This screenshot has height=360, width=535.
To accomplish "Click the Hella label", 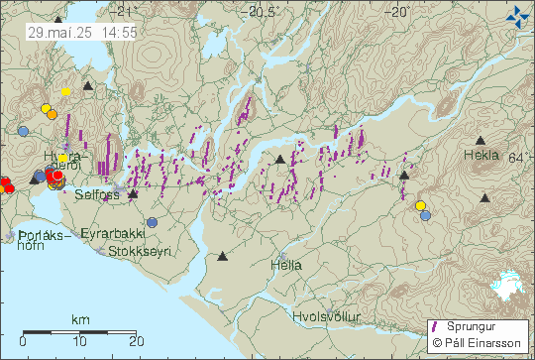I will coord(286,266).
